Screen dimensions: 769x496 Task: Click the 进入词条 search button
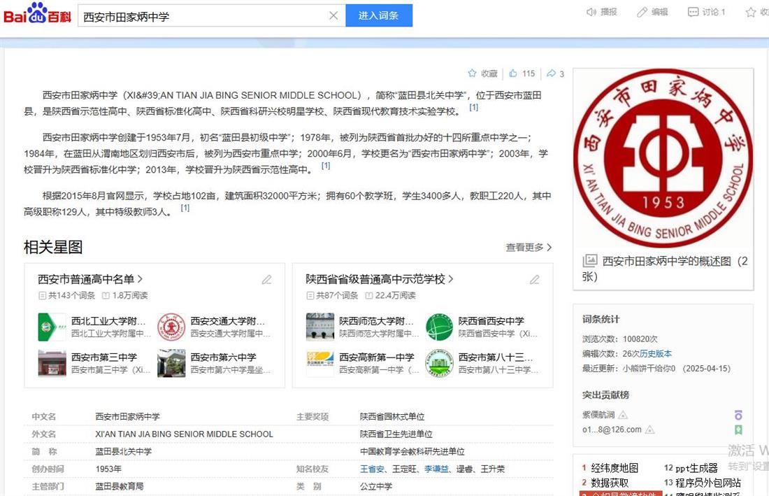point(379,15)
